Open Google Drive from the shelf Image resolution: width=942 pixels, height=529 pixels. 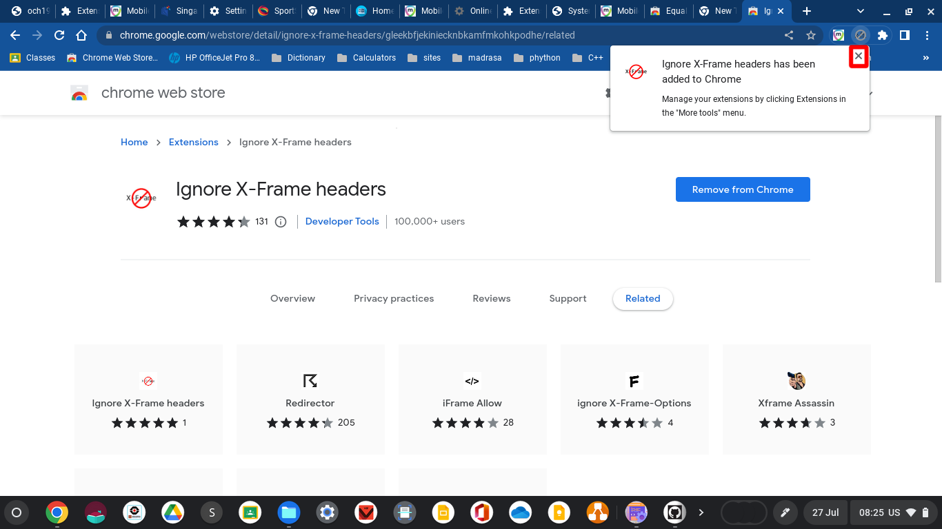click(172, 512)
